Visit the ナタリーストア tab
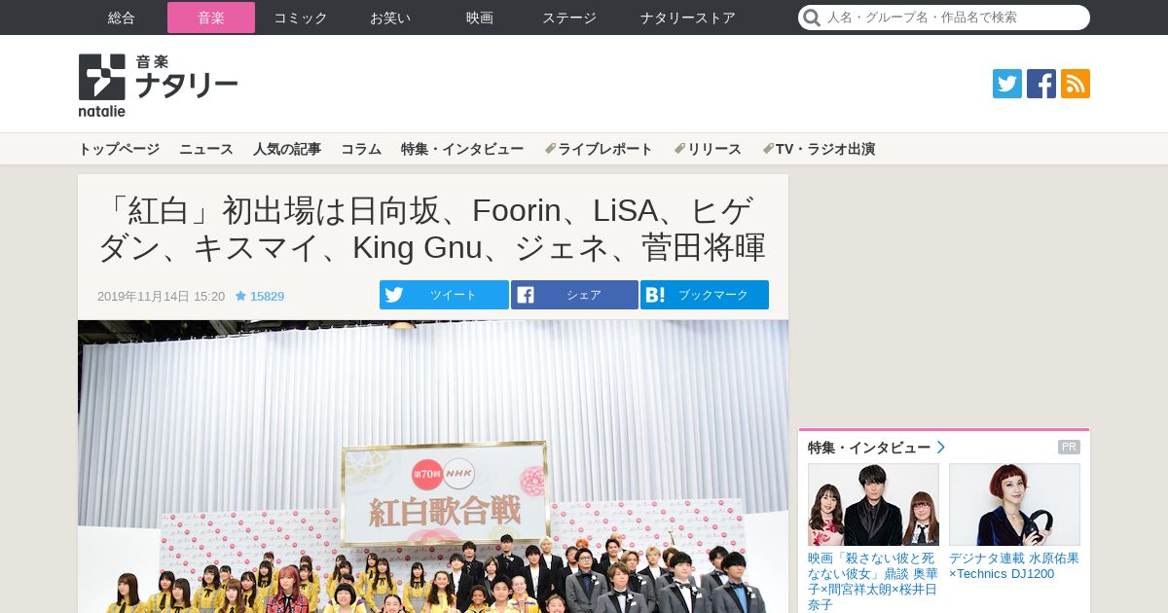The image size is (1168, 613). pos(688,18)
